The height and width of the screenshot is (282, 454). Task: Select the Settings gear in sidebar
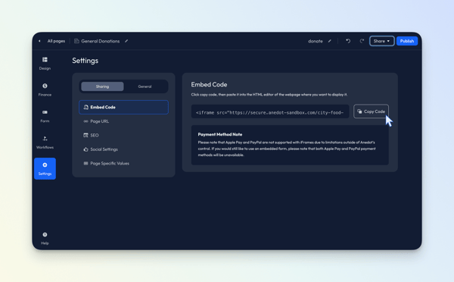(x=45, y=168)
